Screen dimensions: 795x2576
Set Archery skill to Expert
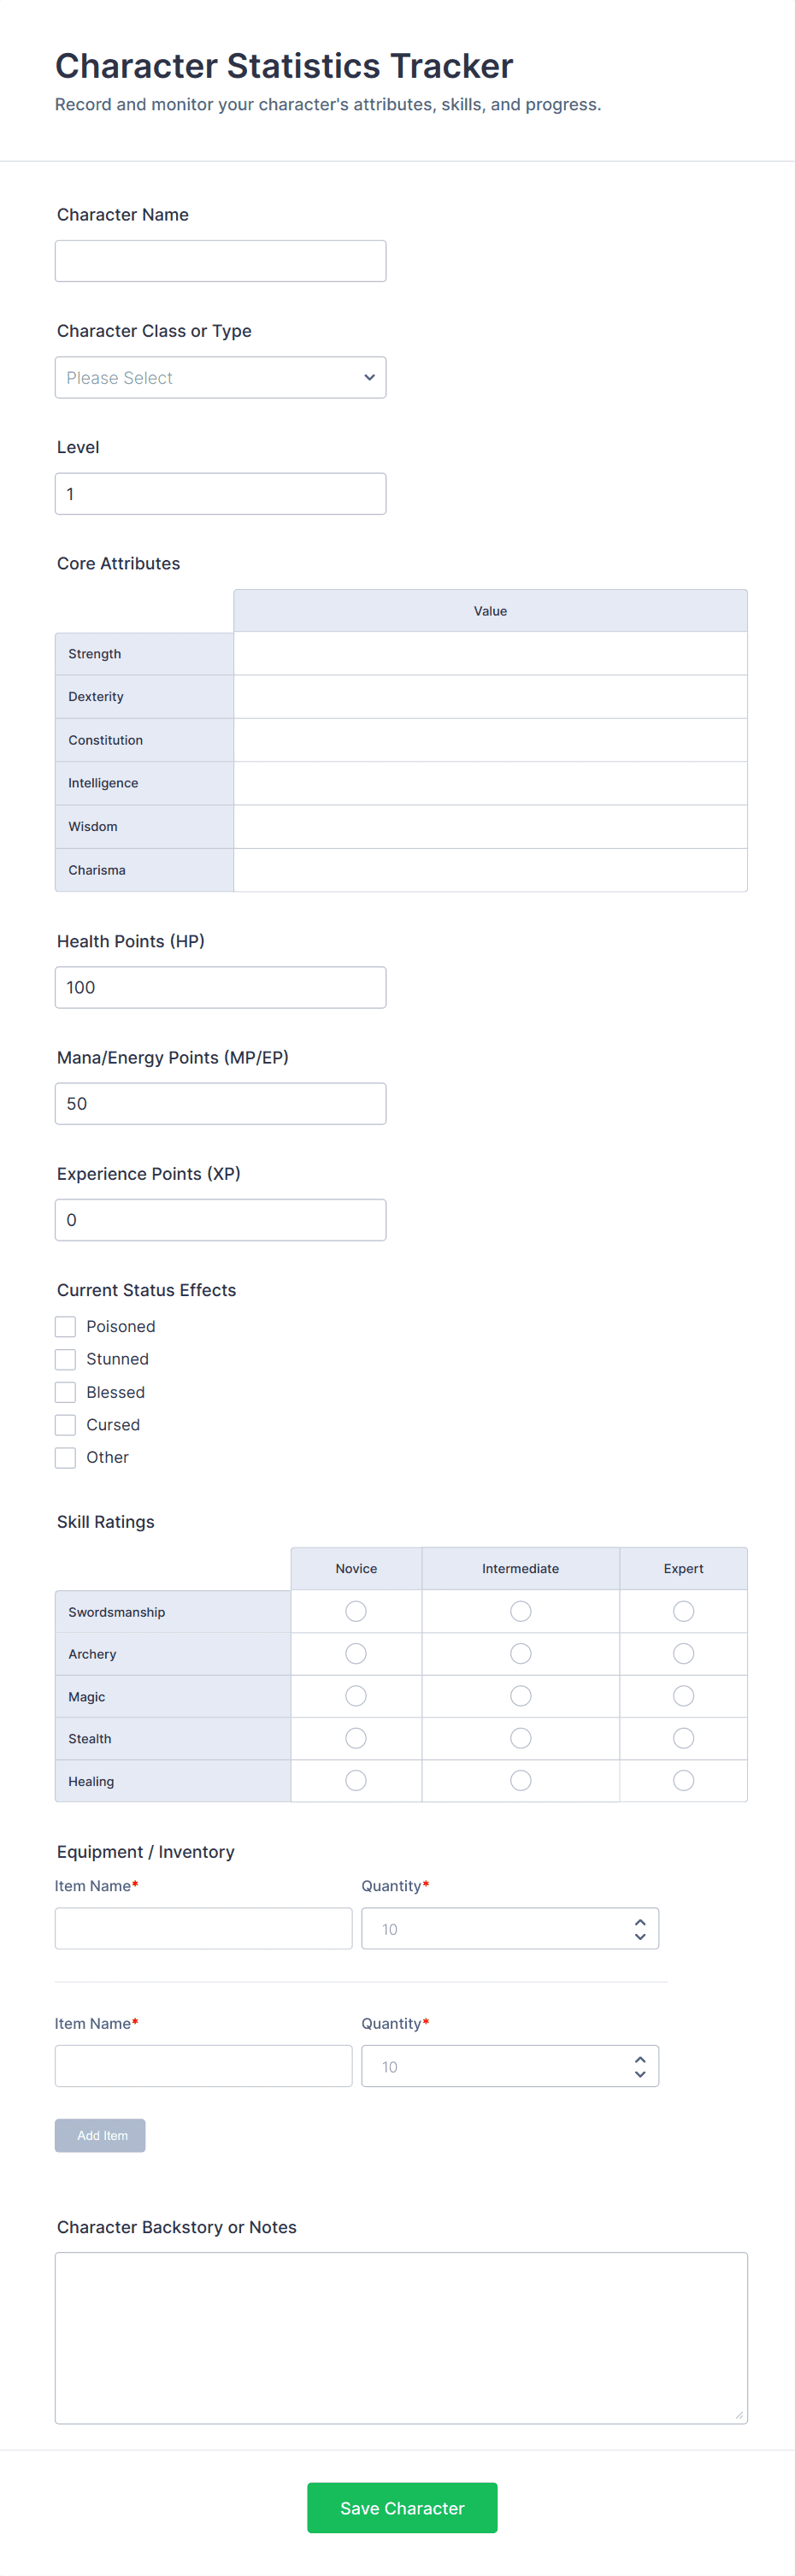pyautogui.click(x=683, y=1654)
